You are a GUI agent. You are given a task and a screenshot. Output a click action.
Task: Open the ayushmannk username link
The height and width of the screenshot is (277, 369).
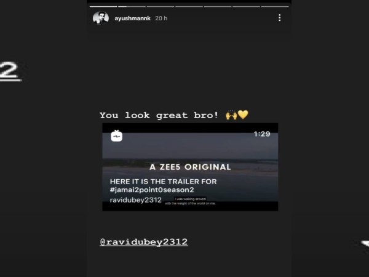tap(132, 18)
